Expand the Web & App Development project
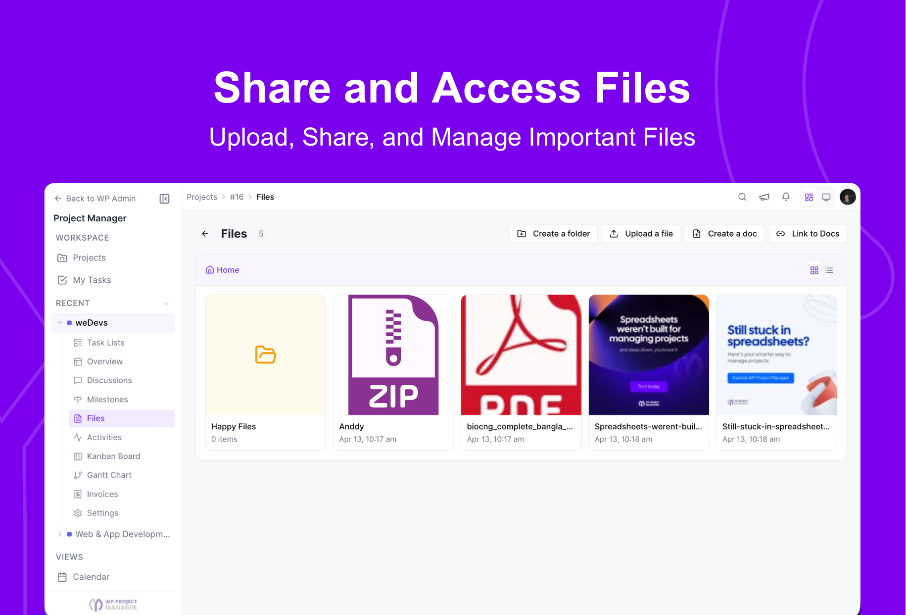 (x=59, y=534)
